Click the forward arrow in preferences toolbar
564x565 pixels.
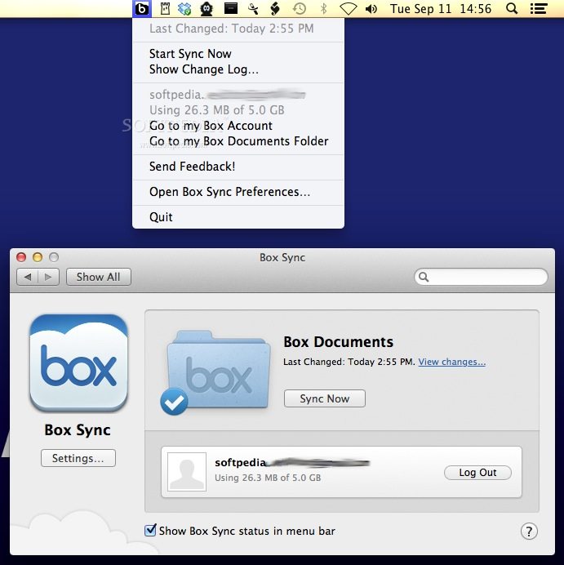(48, 277)
